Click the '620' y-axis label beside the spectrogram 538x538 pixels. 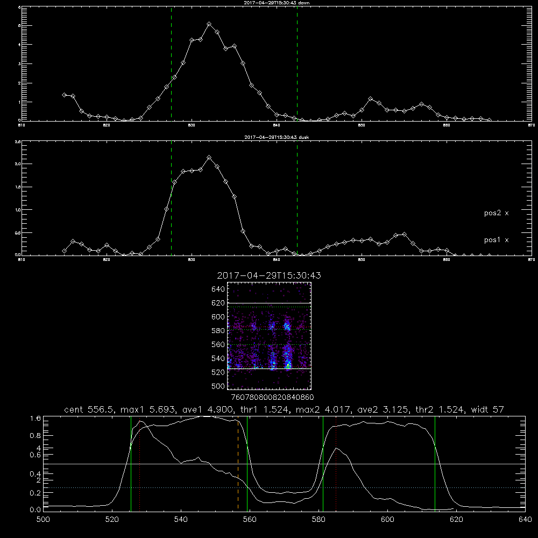[x=218, y=303]
